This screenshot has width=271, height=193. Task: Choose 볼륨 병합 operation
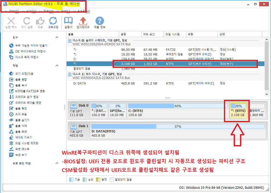coord(18,80)
